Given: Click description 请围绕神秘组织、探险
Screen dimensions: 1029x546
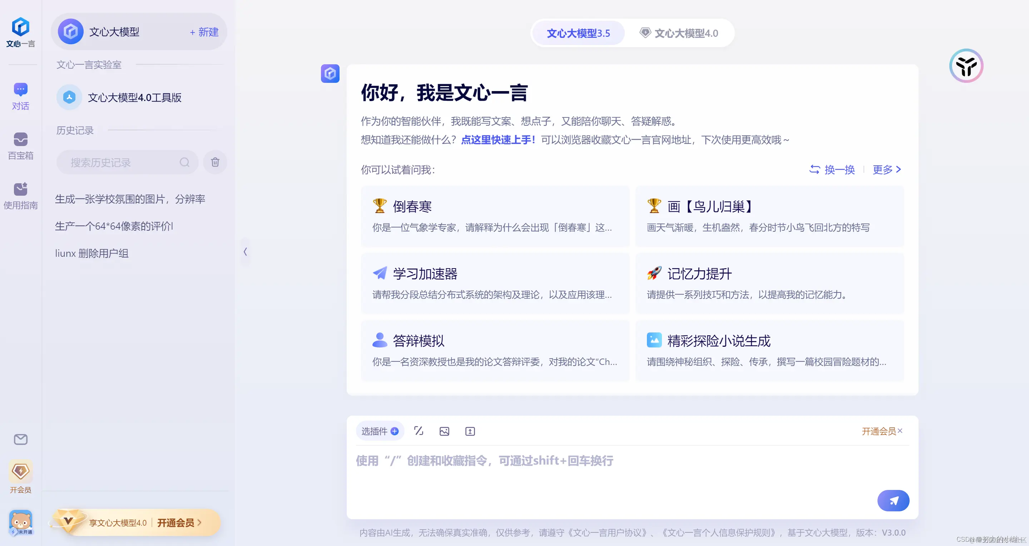Looking at the screenshot, I should 767,362.
